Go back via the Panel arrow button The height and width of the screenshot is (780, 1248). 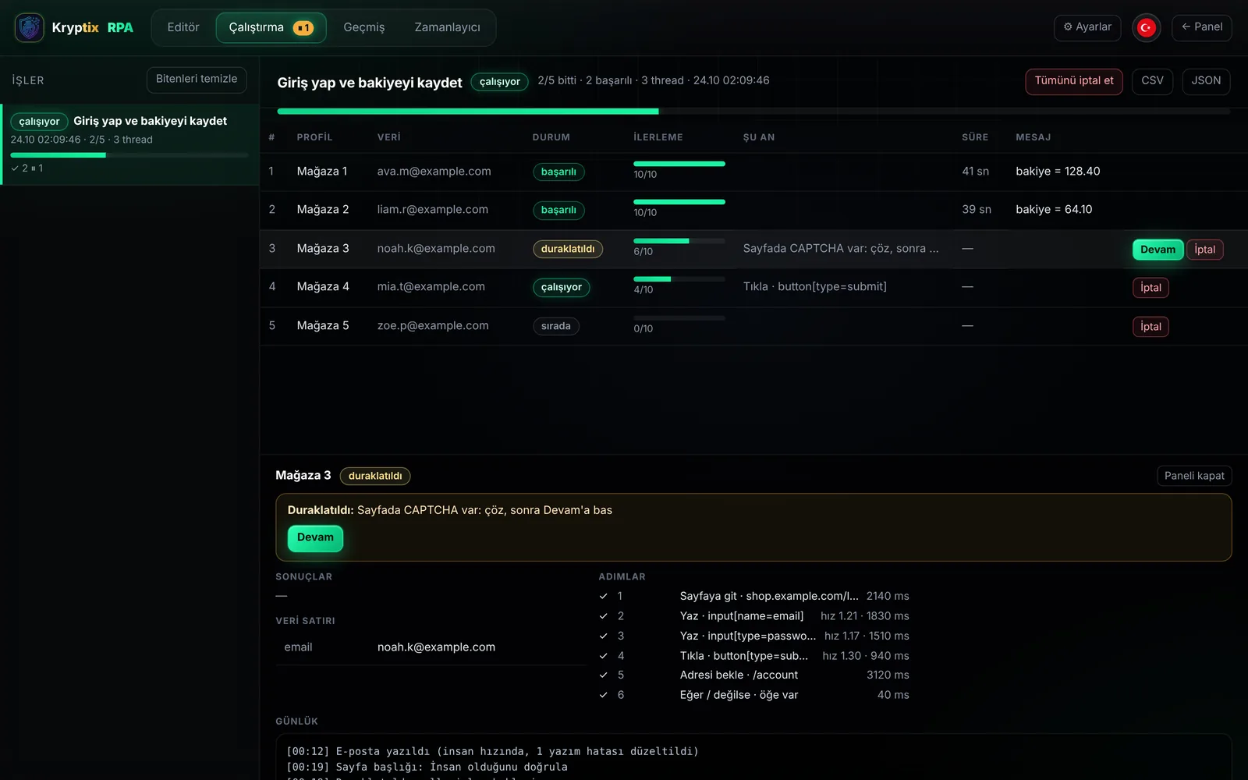pos(1201,27)
